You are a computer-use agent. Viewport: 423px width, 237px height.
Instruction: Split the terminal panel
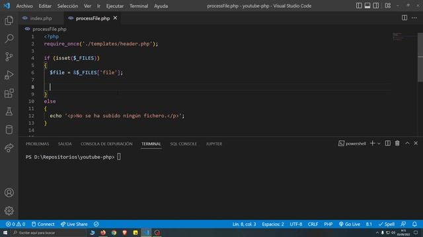[388, 144]
